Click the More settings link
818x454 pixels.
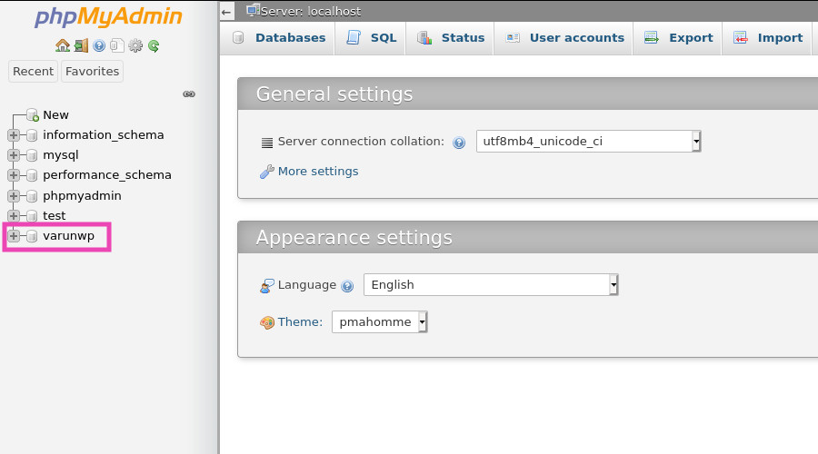pos(318,171)
